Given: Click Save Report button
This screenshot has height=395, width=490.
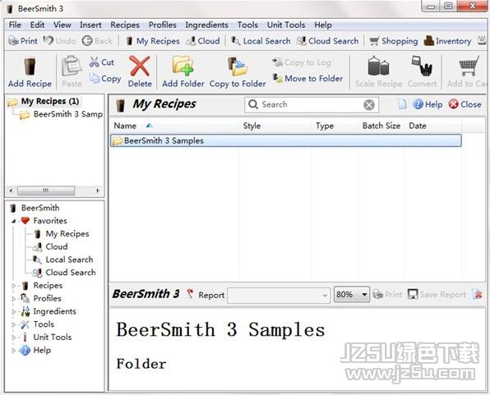Looking at the screenshot, I should [437, 294].
